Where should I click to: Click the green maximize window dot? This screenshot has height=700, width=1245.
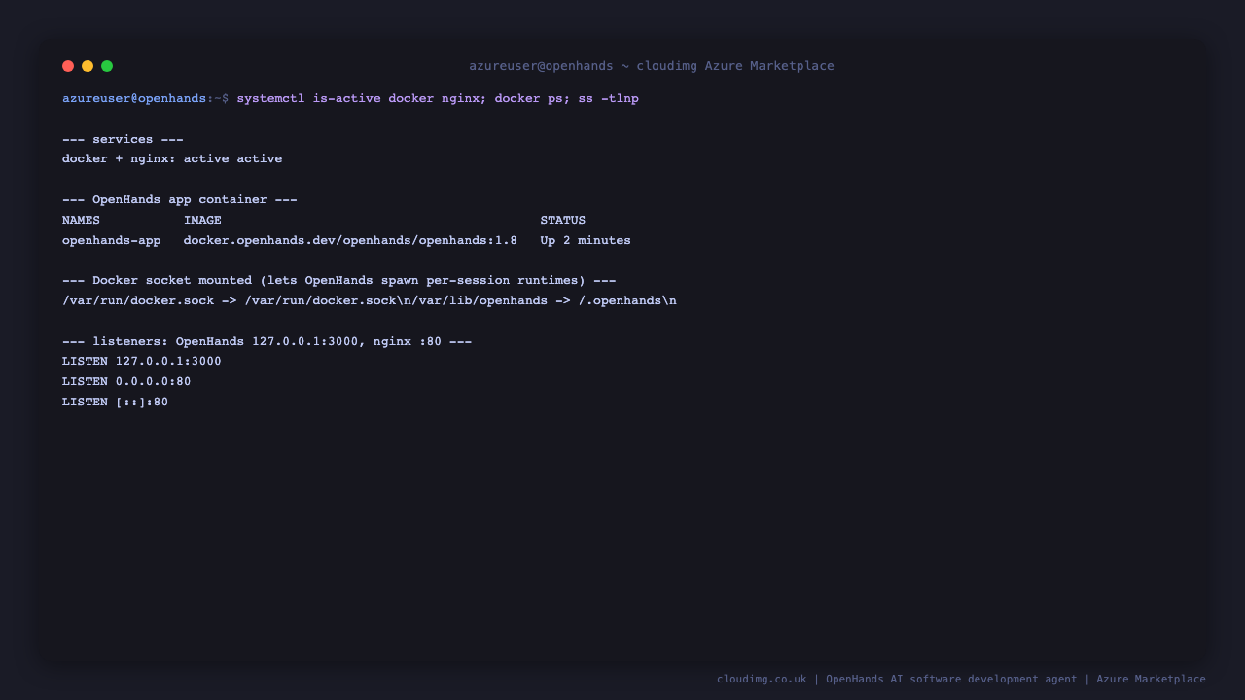(x=107, y=66)
